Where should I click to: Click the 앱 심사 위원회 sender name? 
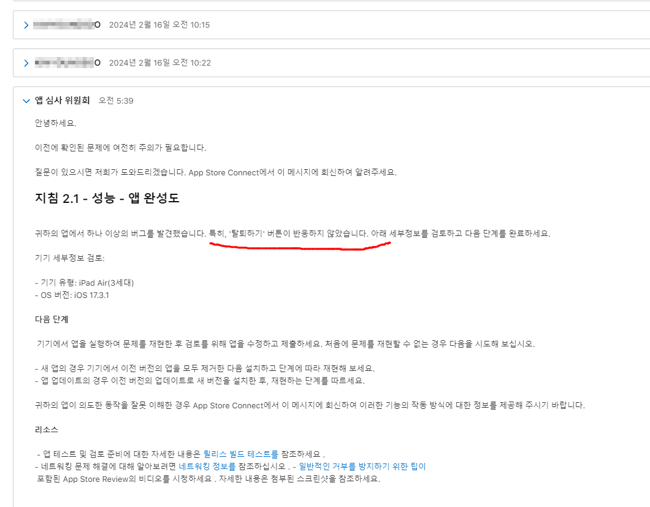point(62,101)
